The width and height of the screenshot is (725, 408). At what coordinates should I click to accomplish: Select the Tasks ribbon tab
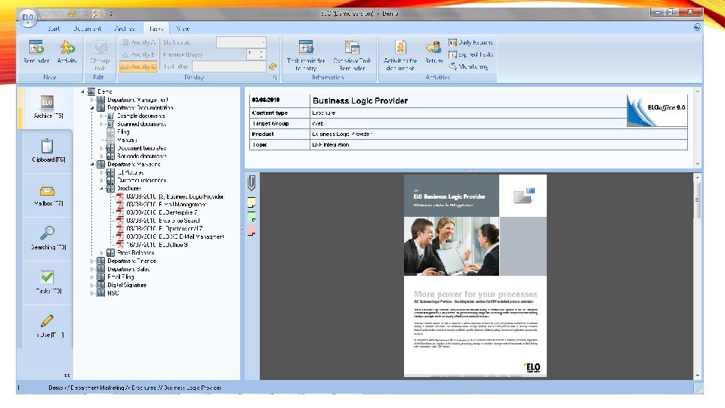click(156, 29)
